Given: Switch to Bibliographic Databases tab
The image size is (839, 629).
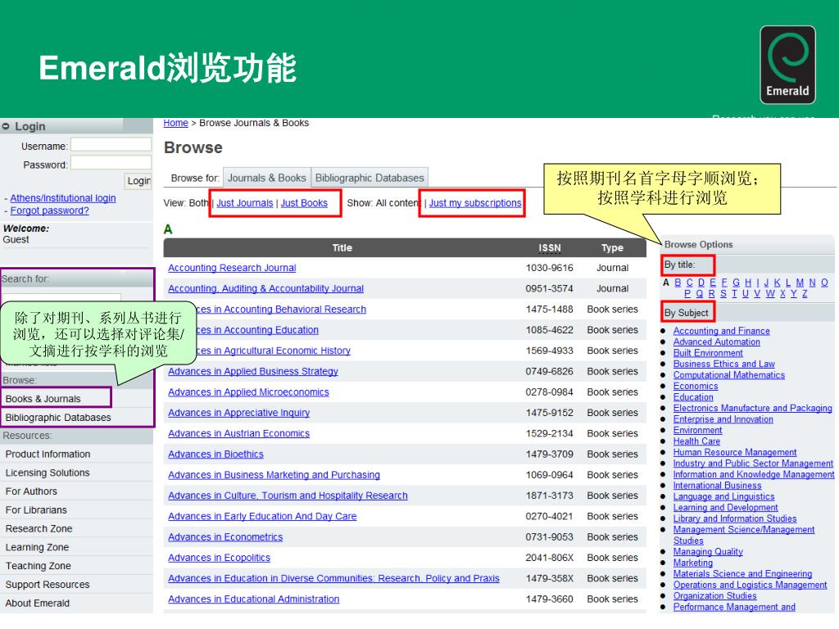Looking at the screenshot, I should 370,178.
